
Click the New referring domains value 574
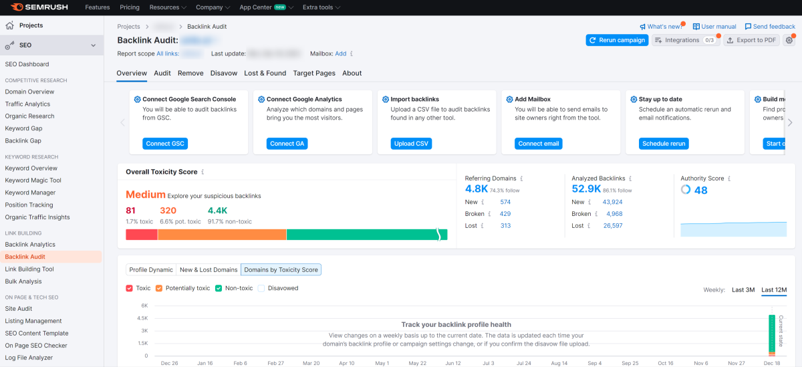click(505, 202)
